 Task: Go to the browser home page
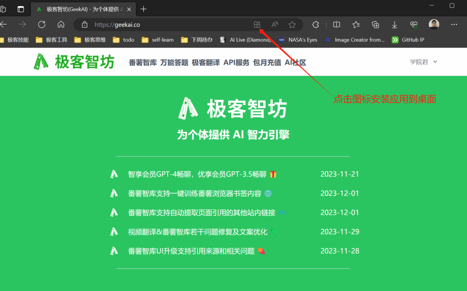61,25
